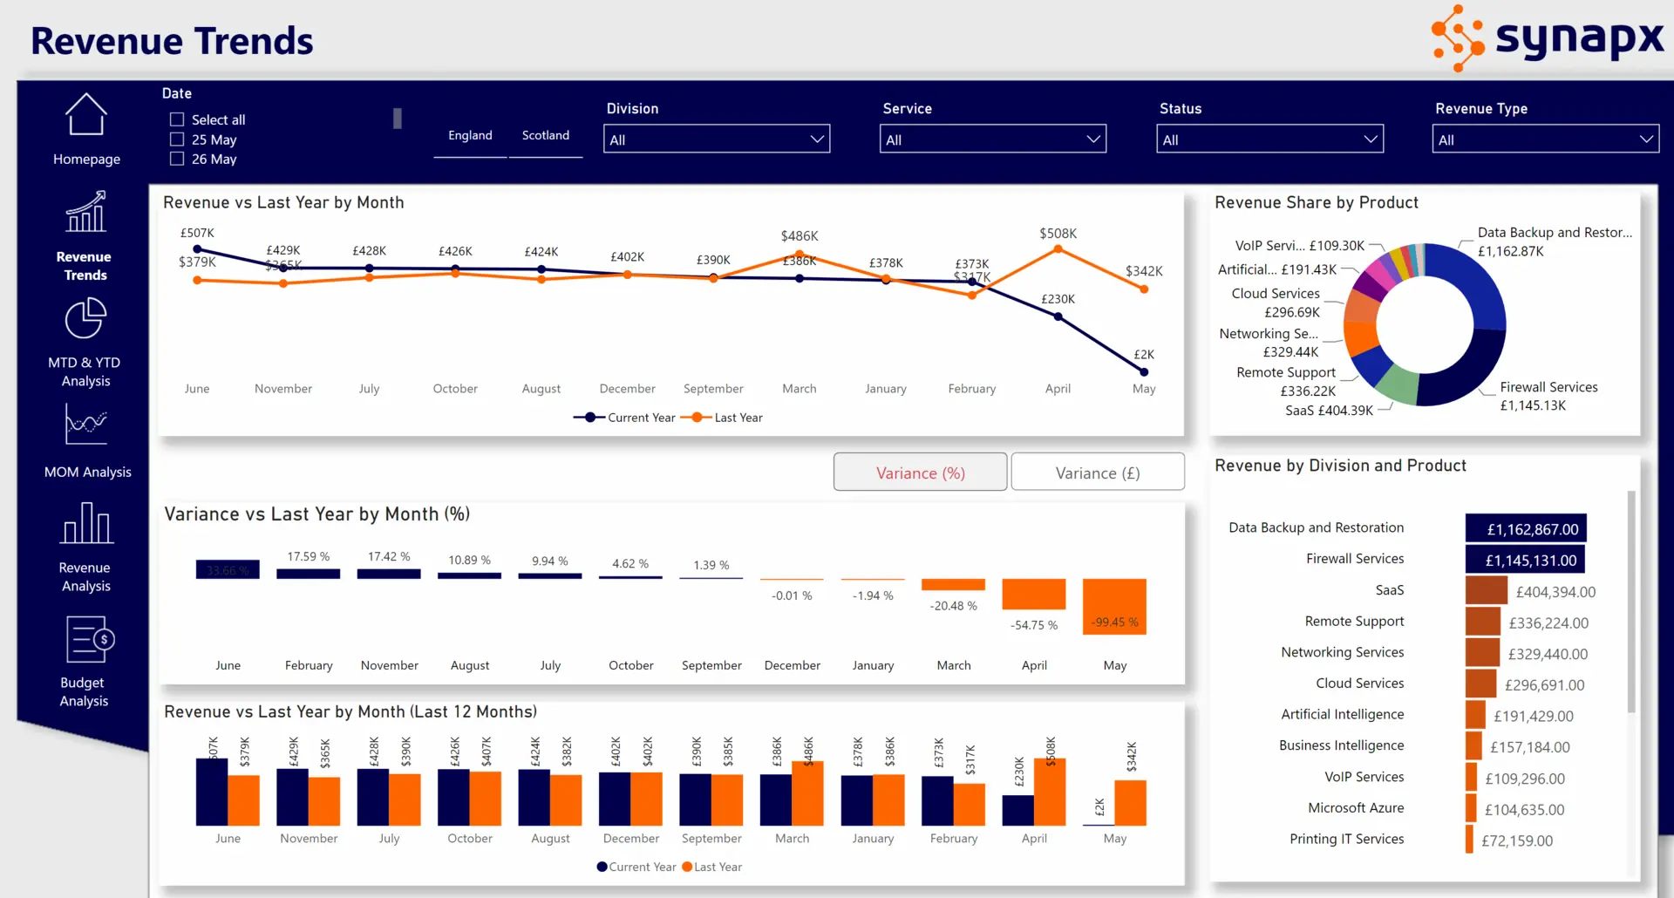
Task: Enable the 26 May date checkbox
Action: [x=177, y=159]
